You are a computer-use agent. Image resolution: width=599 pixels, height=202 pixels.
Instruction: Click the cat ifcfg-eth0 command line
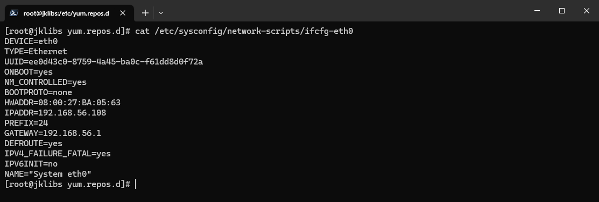[x=179, y=31]
